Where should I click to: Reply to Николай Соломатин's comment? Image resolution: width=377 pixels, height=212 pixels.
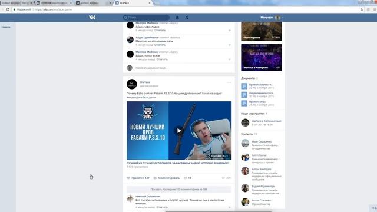(162, 207)
